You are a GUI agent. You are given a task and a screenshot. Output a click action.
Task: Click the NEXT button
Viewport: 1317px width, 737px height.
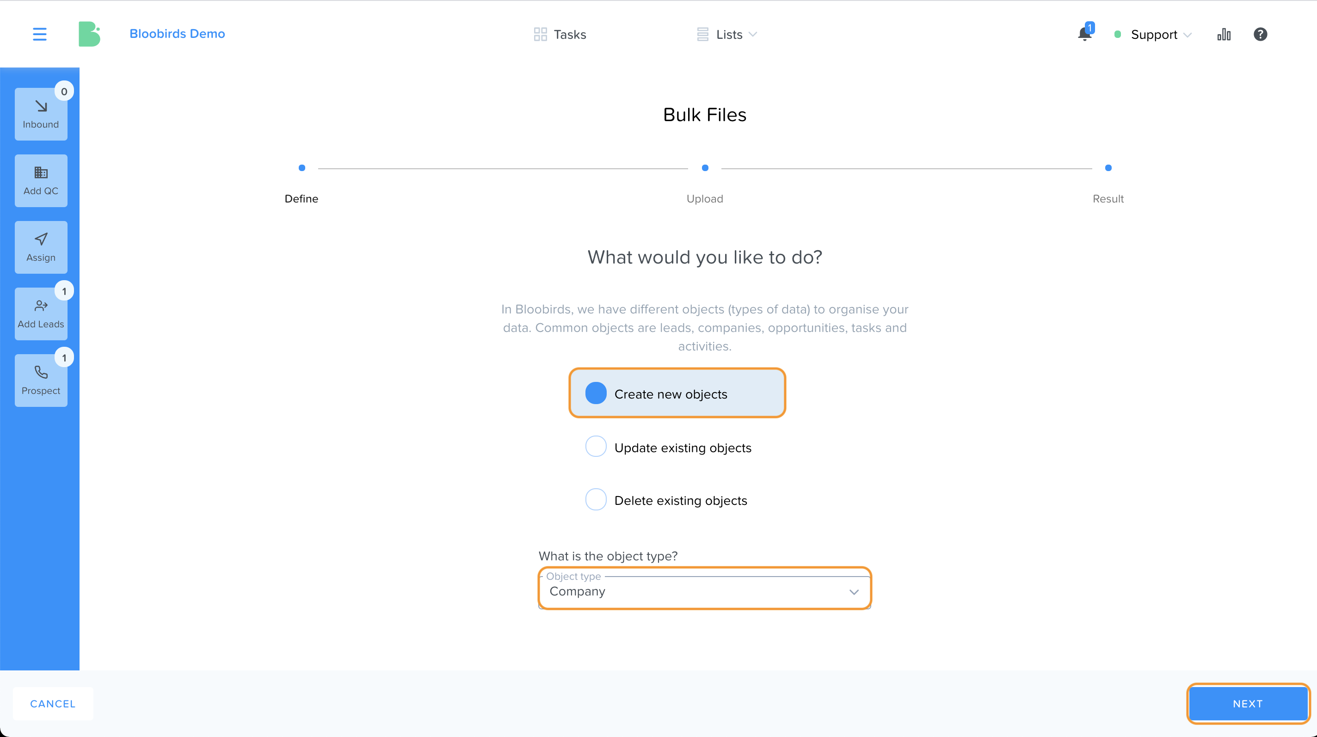click(x=1248, y=703)
